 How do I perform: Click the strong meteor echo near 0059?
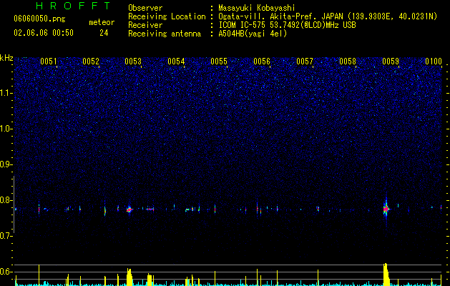point(386,209)
